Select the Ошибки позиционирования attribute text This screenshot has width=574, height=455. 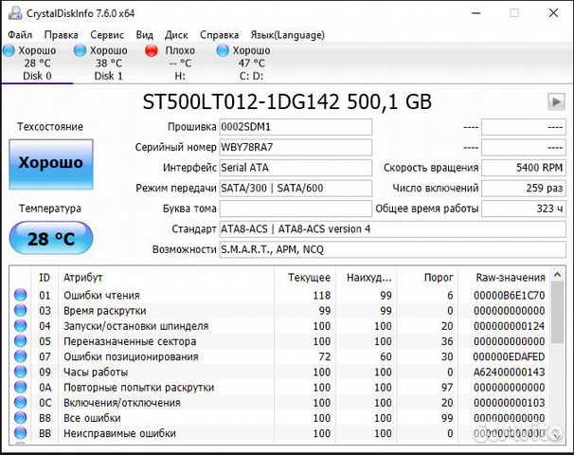(x=131, y=356)
